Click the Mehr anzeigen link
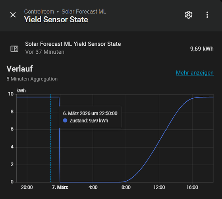Viewport: 222px width, 199px height. tap(195, 73)
